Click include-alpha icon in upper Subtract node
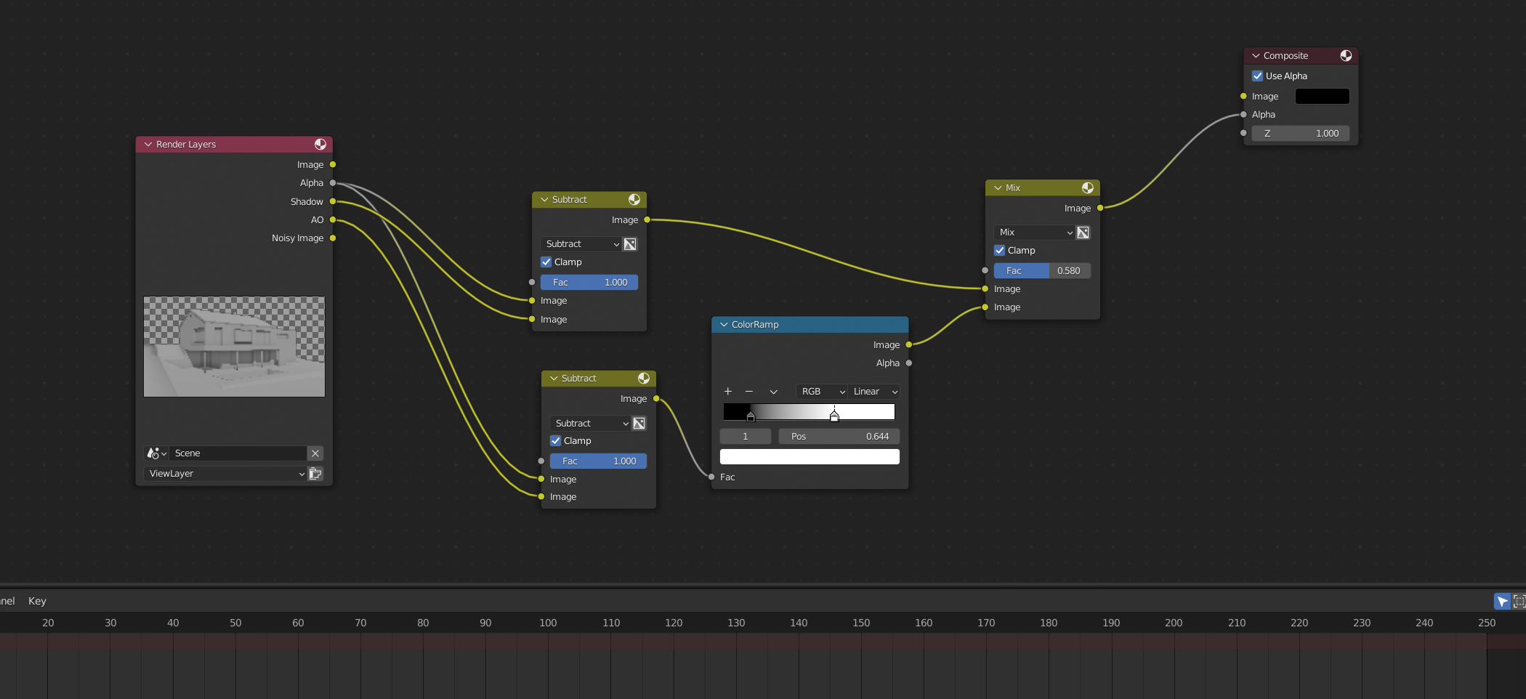1526x699 pixels. coord(630,244)
